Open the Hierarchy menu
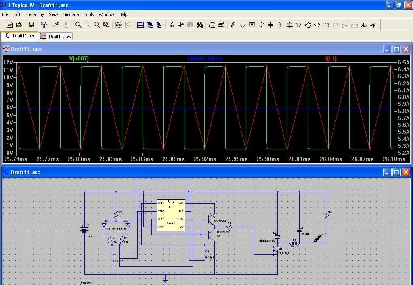The image size is (413, 285). 35,14
